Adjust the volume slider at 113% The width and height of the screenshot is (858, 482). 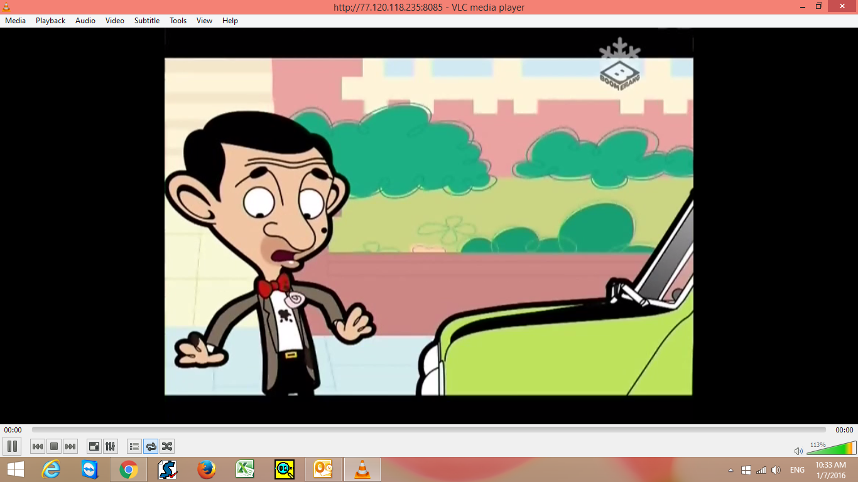831,447
